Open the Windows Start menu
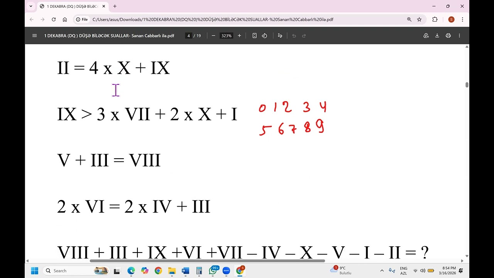The width and height of the screenshot is (494, 278). (34, 271)
